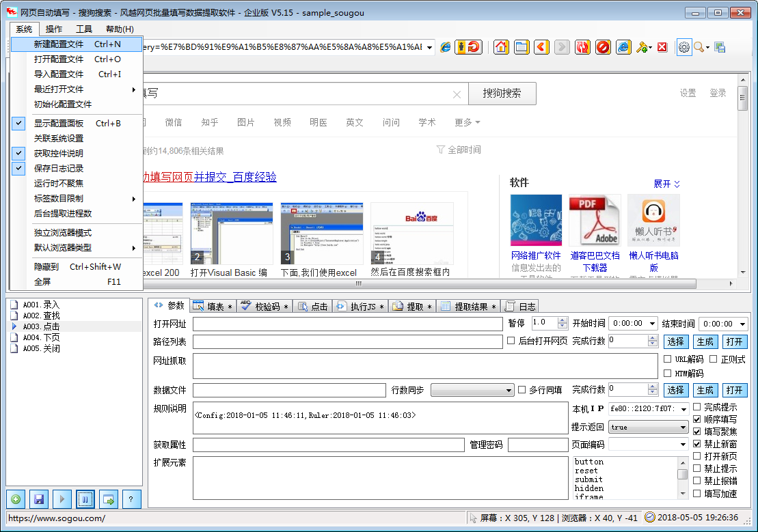The width and height of the screenshot is (758, 532).
Task: Click the red refresh arrows toolbar icon
Action: point(582,47)
